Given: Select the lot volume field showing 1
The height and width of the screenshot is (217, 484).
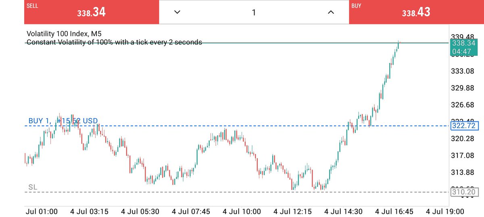Looking at the screenshot, I should click(254, 12).
